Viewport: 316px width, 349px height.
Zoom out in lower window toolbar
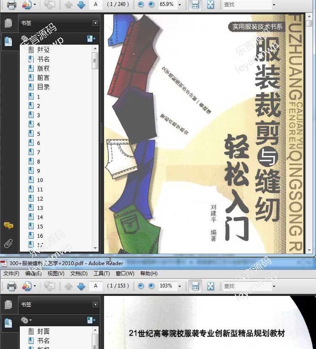141,286
